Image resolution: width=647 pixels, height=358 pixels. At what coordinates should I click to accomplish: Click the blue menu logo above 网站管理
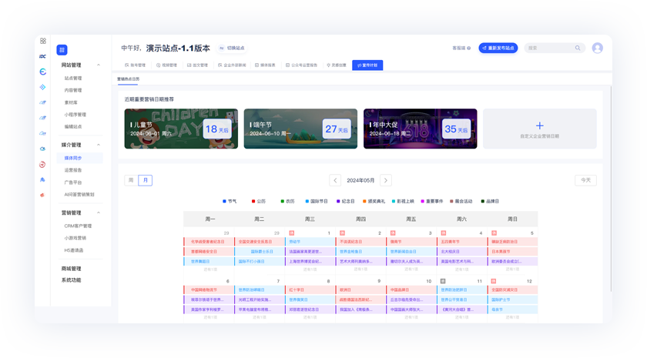pyautogui.click(x=62, y=50)
